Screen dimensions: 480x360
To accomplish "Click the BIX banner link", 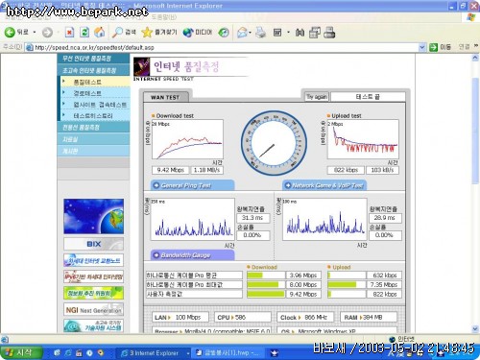I will tap(93, 244).
